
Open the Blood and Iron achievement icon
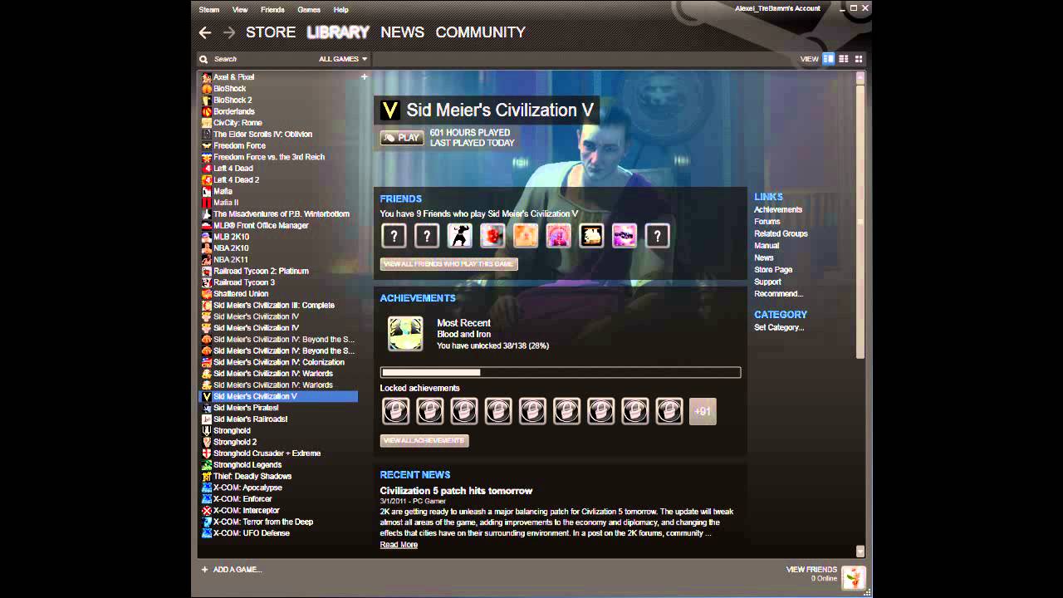coord(405,334)
